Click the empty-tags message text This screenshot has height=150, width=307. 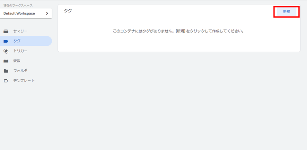click(178, 31)
